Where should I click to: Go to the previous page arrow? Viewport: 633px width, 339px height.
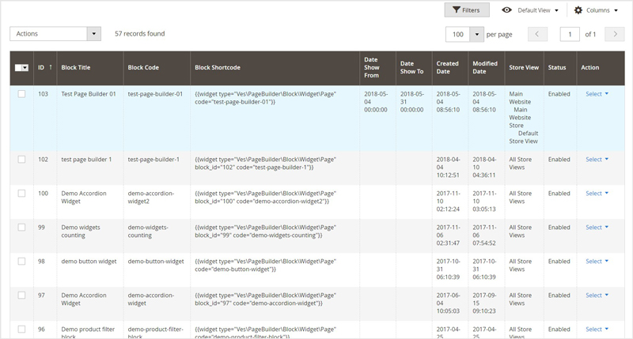pyautogui.click(x=537, y=34)
